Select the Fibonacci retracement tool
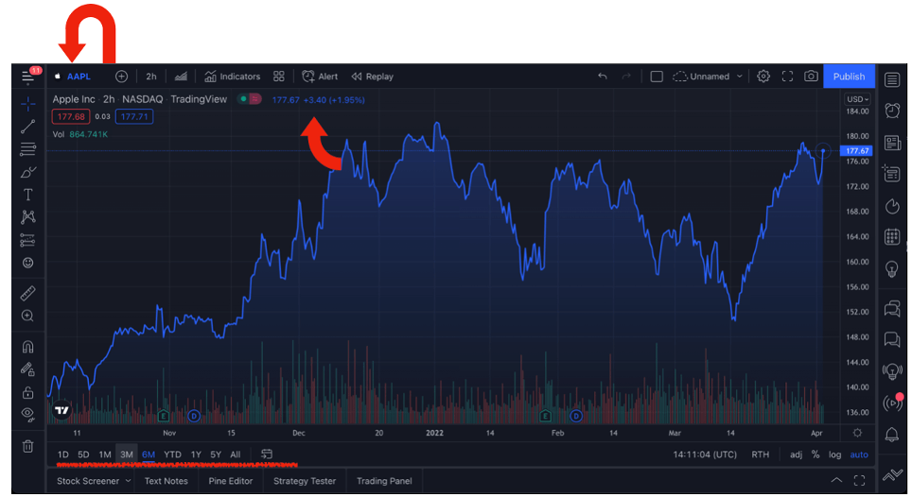The height and width of the screenshot is (497, 912). 28,149
